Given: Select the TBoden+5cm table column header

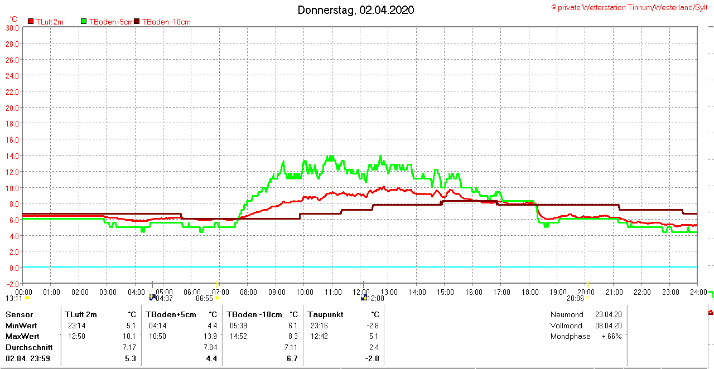Looking at the screenshot, I should (171, 314).
